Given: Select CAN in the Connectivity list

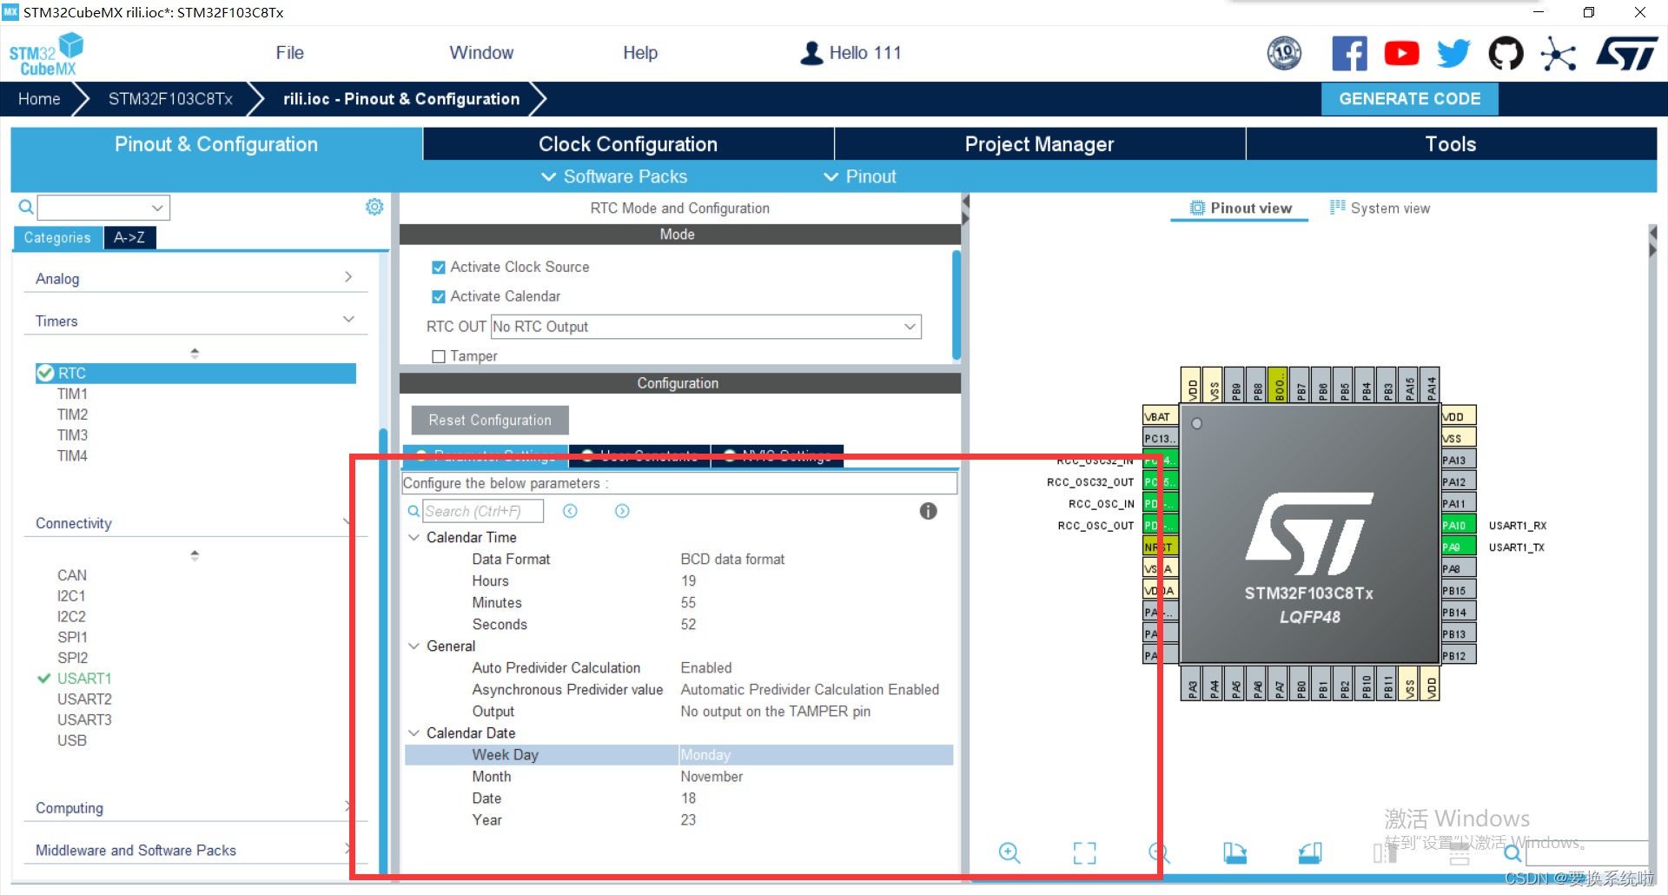Looking at the screenshot, I should (x=72, y=575).
